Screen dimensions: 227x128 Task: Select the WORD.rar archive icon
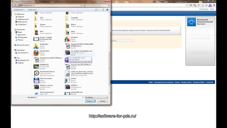[67, 87]
